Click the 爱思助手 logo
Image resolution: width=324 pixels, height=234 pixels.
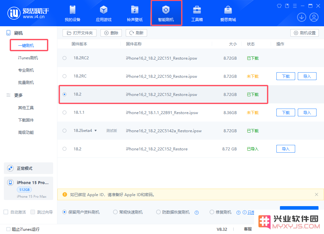point(28,13)
